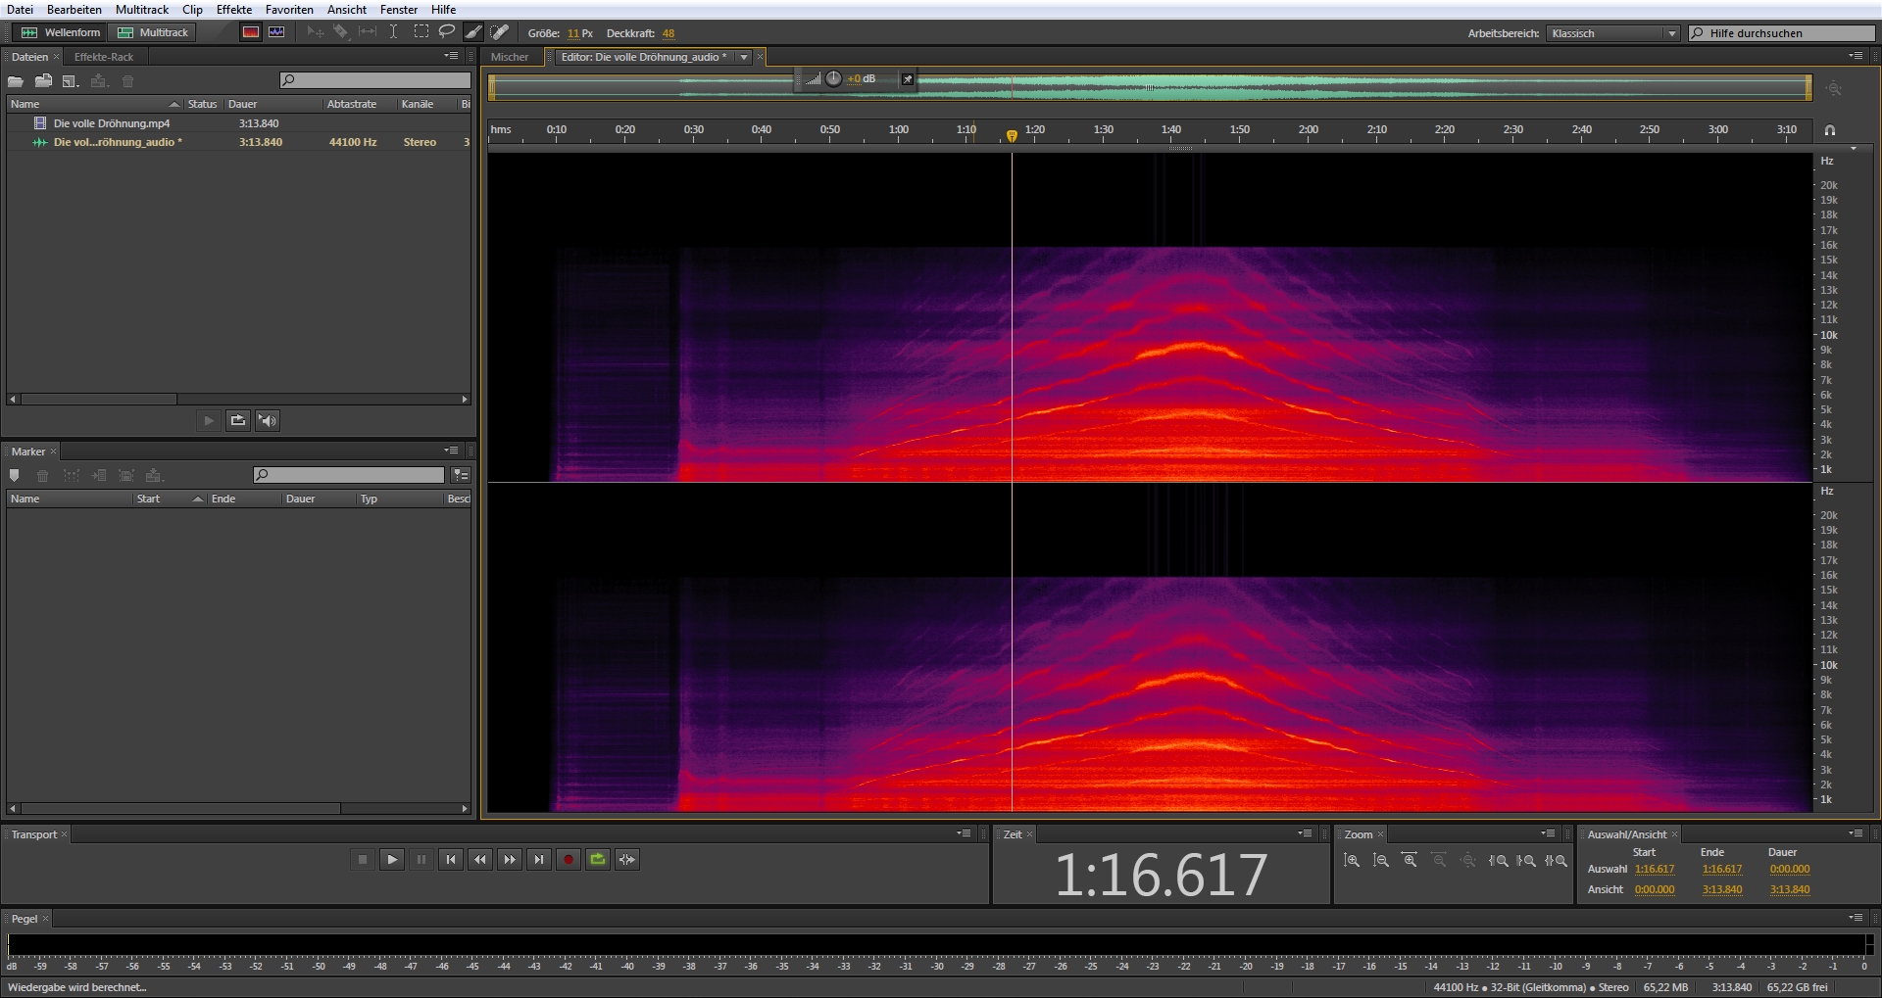Toggle auto-play preview in Dateien panel
The image size is (1882, 998).
click(268, 421)
